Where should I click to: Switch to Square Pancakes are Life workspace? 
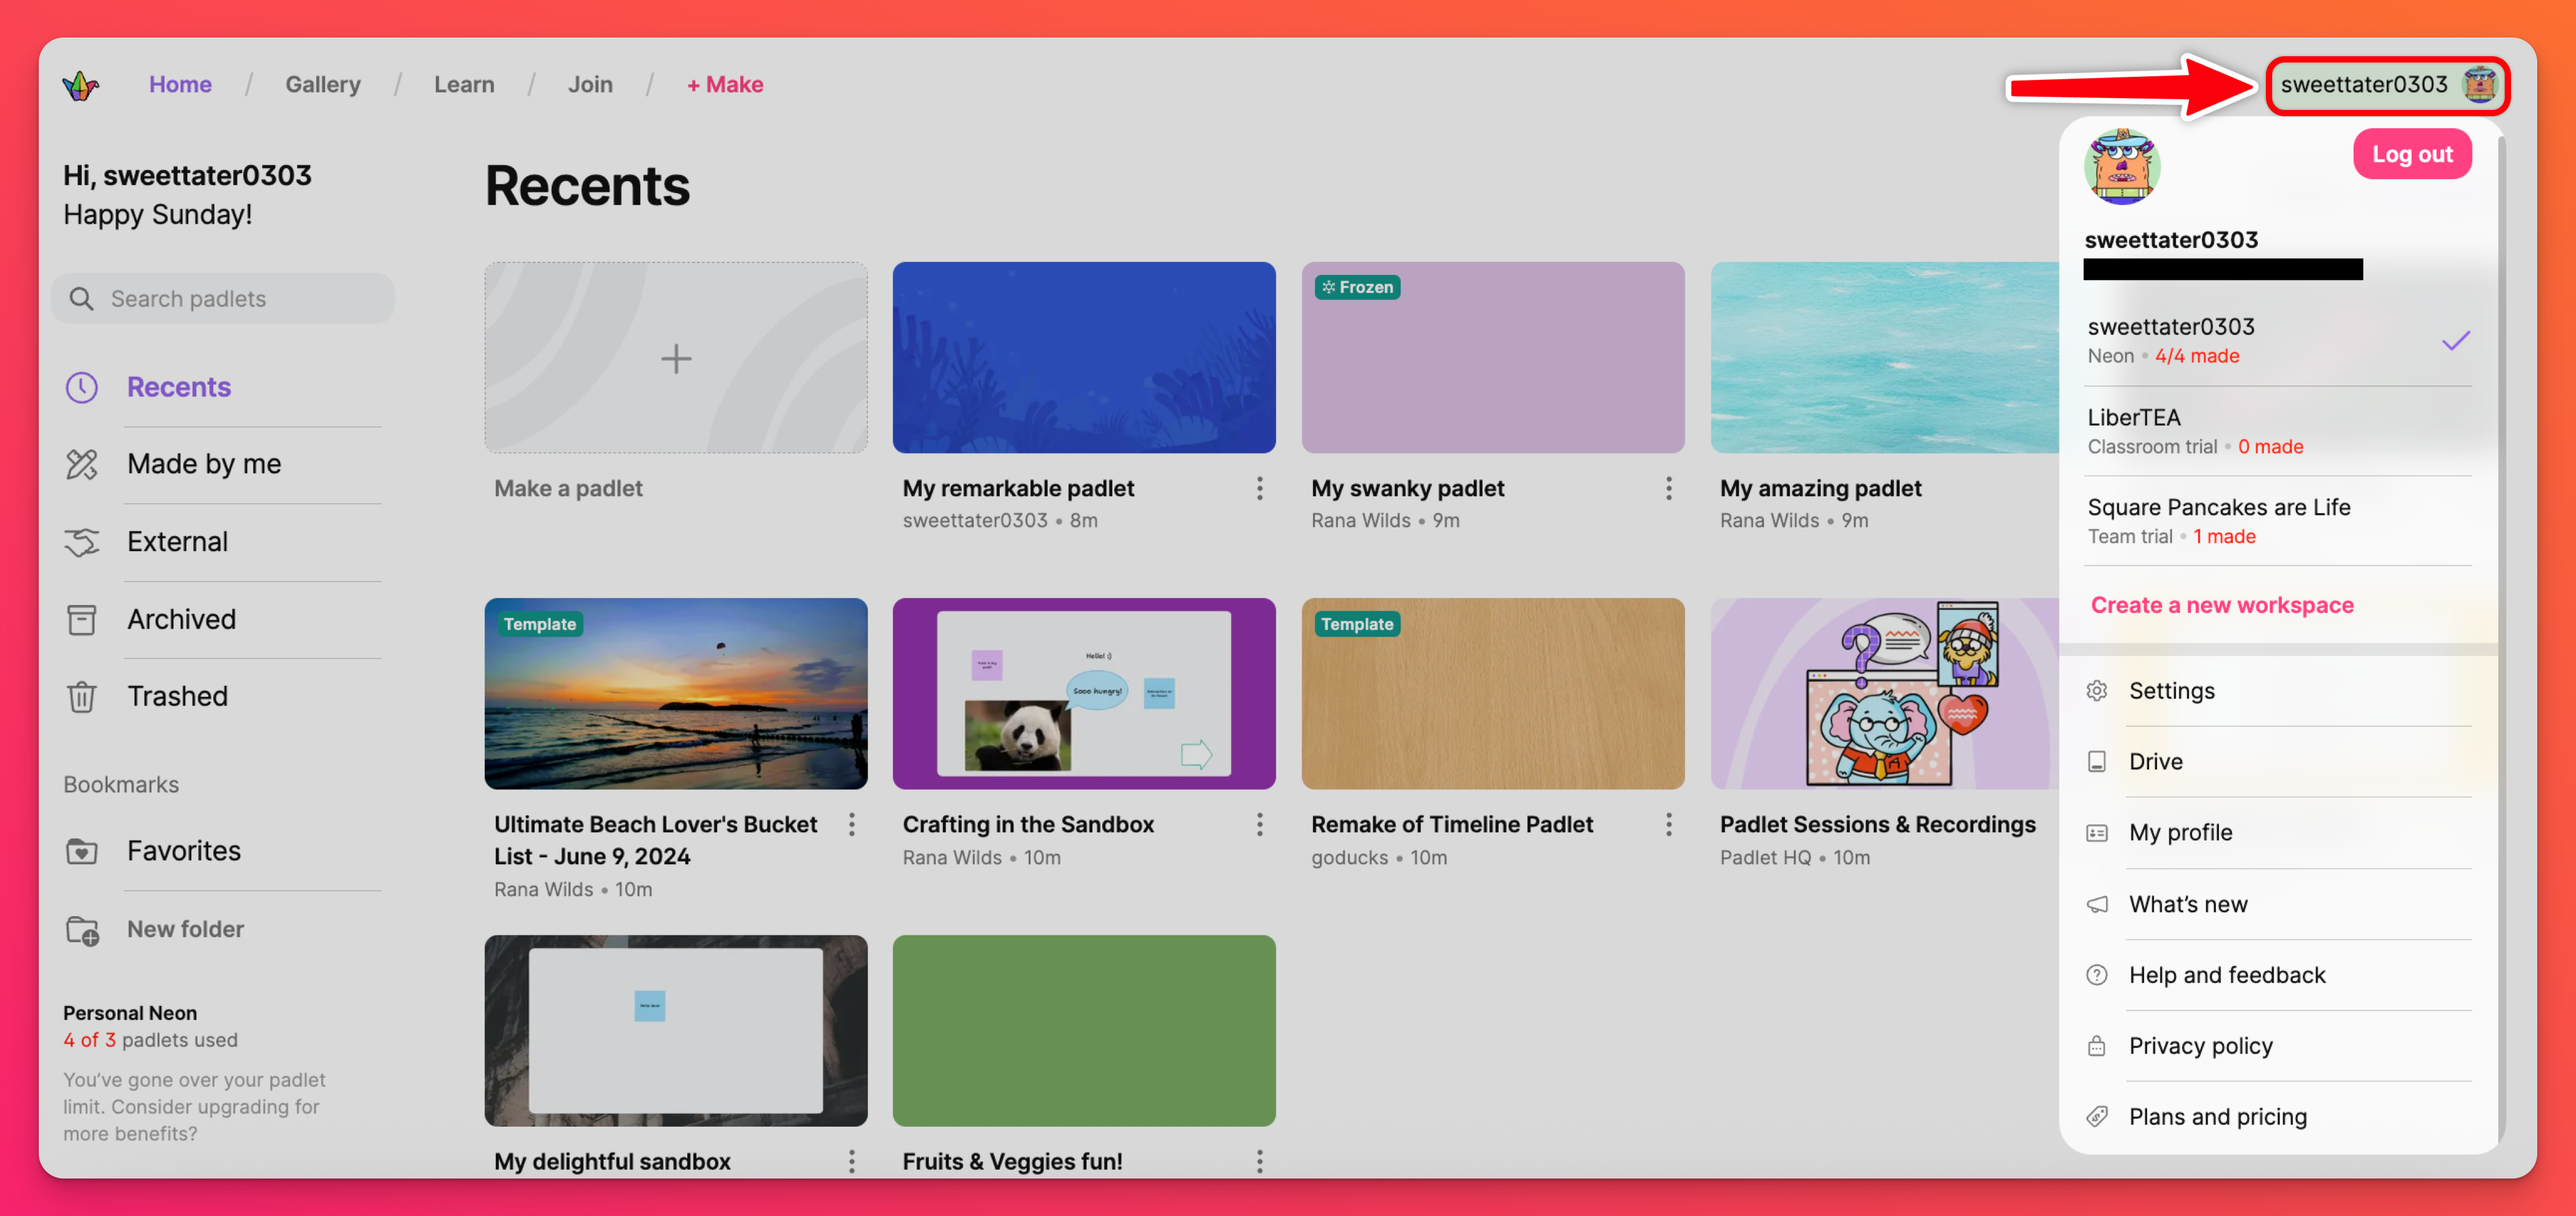pos(2279,522)
